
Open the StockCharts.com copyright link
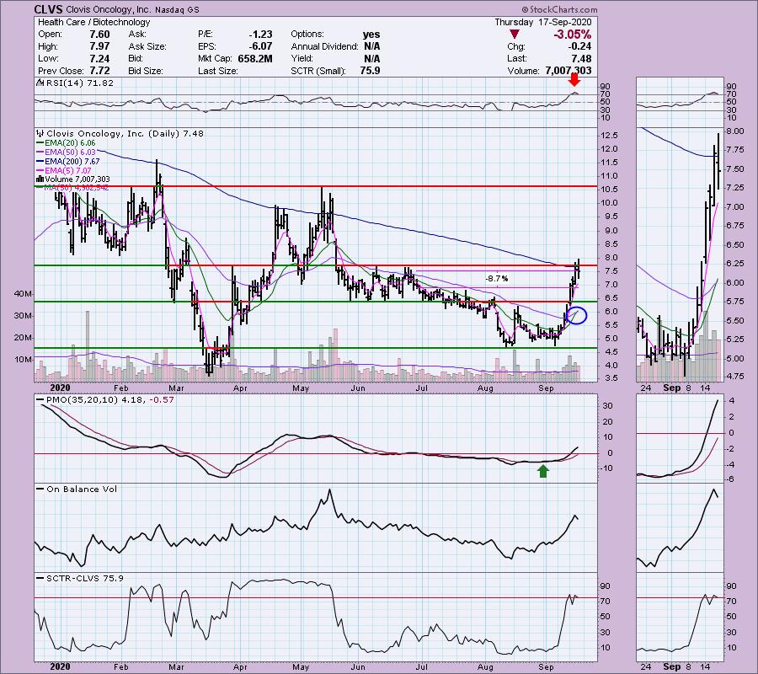(x=559, y=9)
